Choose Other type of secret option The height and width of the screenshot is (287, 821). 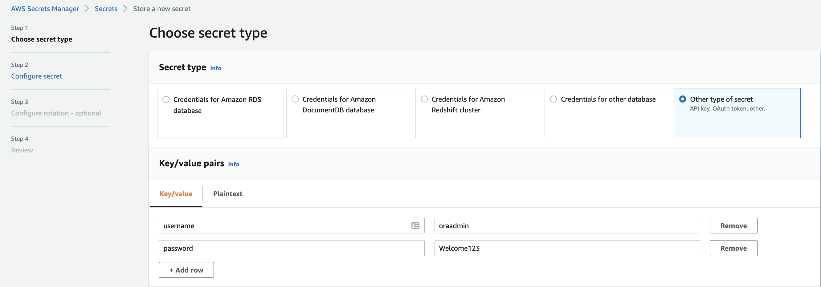pyautogui.click(x=682, y=99)
